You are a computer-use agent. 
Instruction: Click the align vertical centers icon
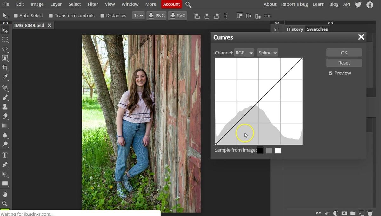[x=249, y=16]
